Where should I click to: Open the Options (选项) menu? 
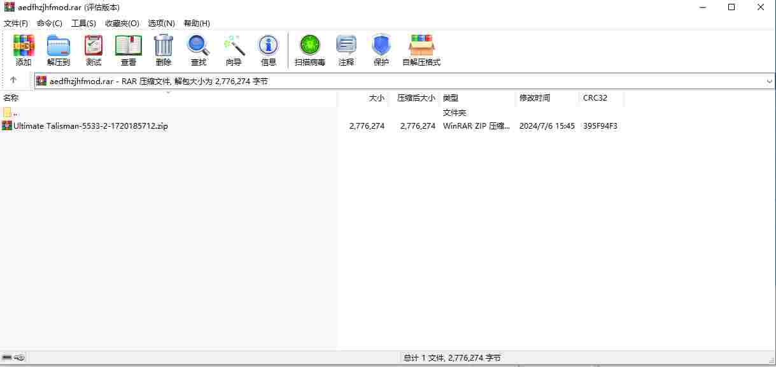[161, 23]
